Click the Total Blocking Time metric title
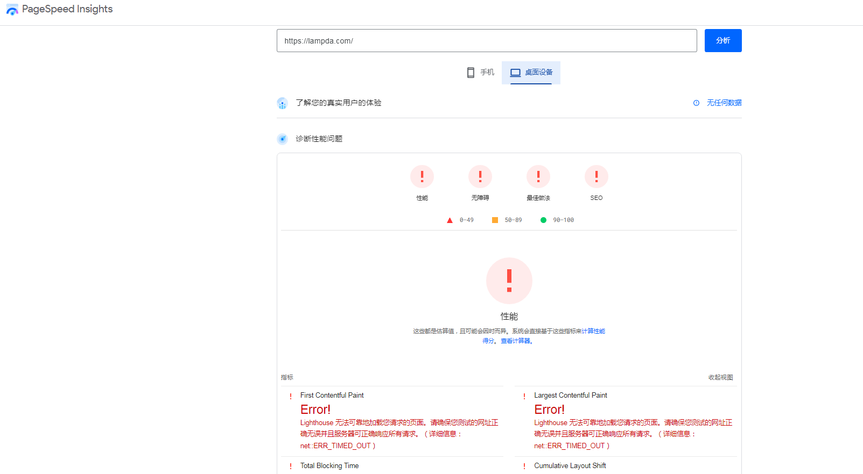This screenshot has width=863, height=474. [x=329, y=465]
